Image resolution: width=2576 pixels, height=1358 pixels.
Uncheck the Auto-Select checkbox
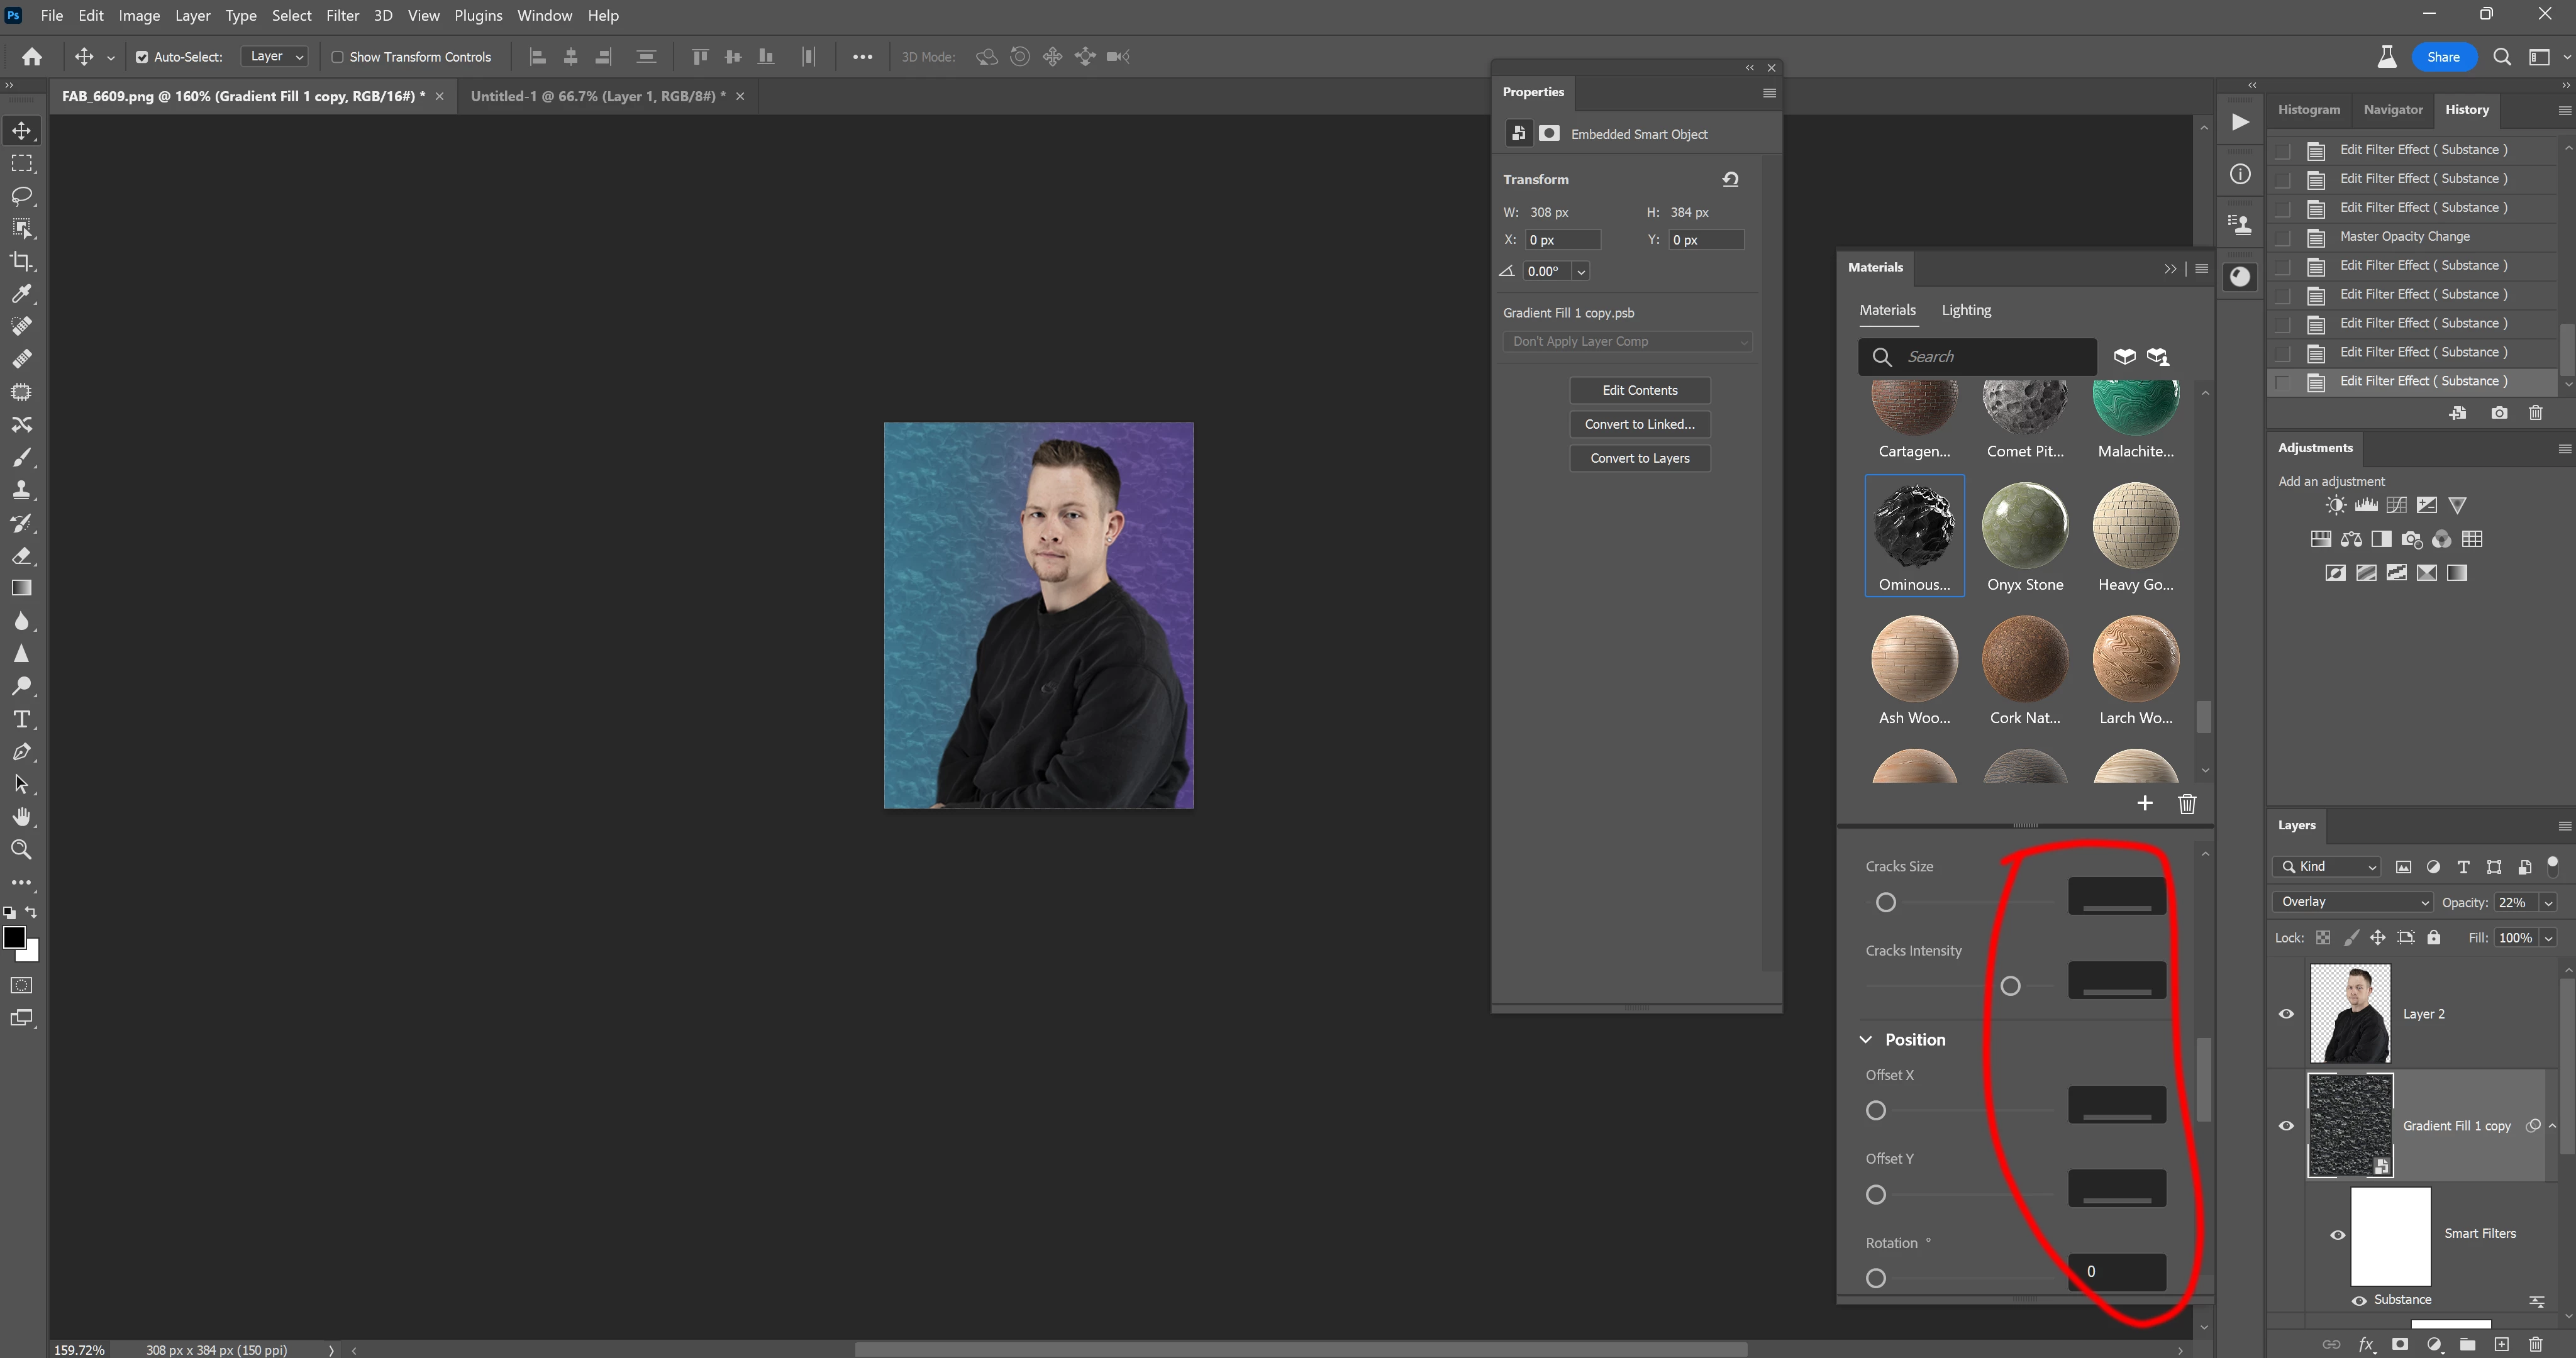point(142,57)
